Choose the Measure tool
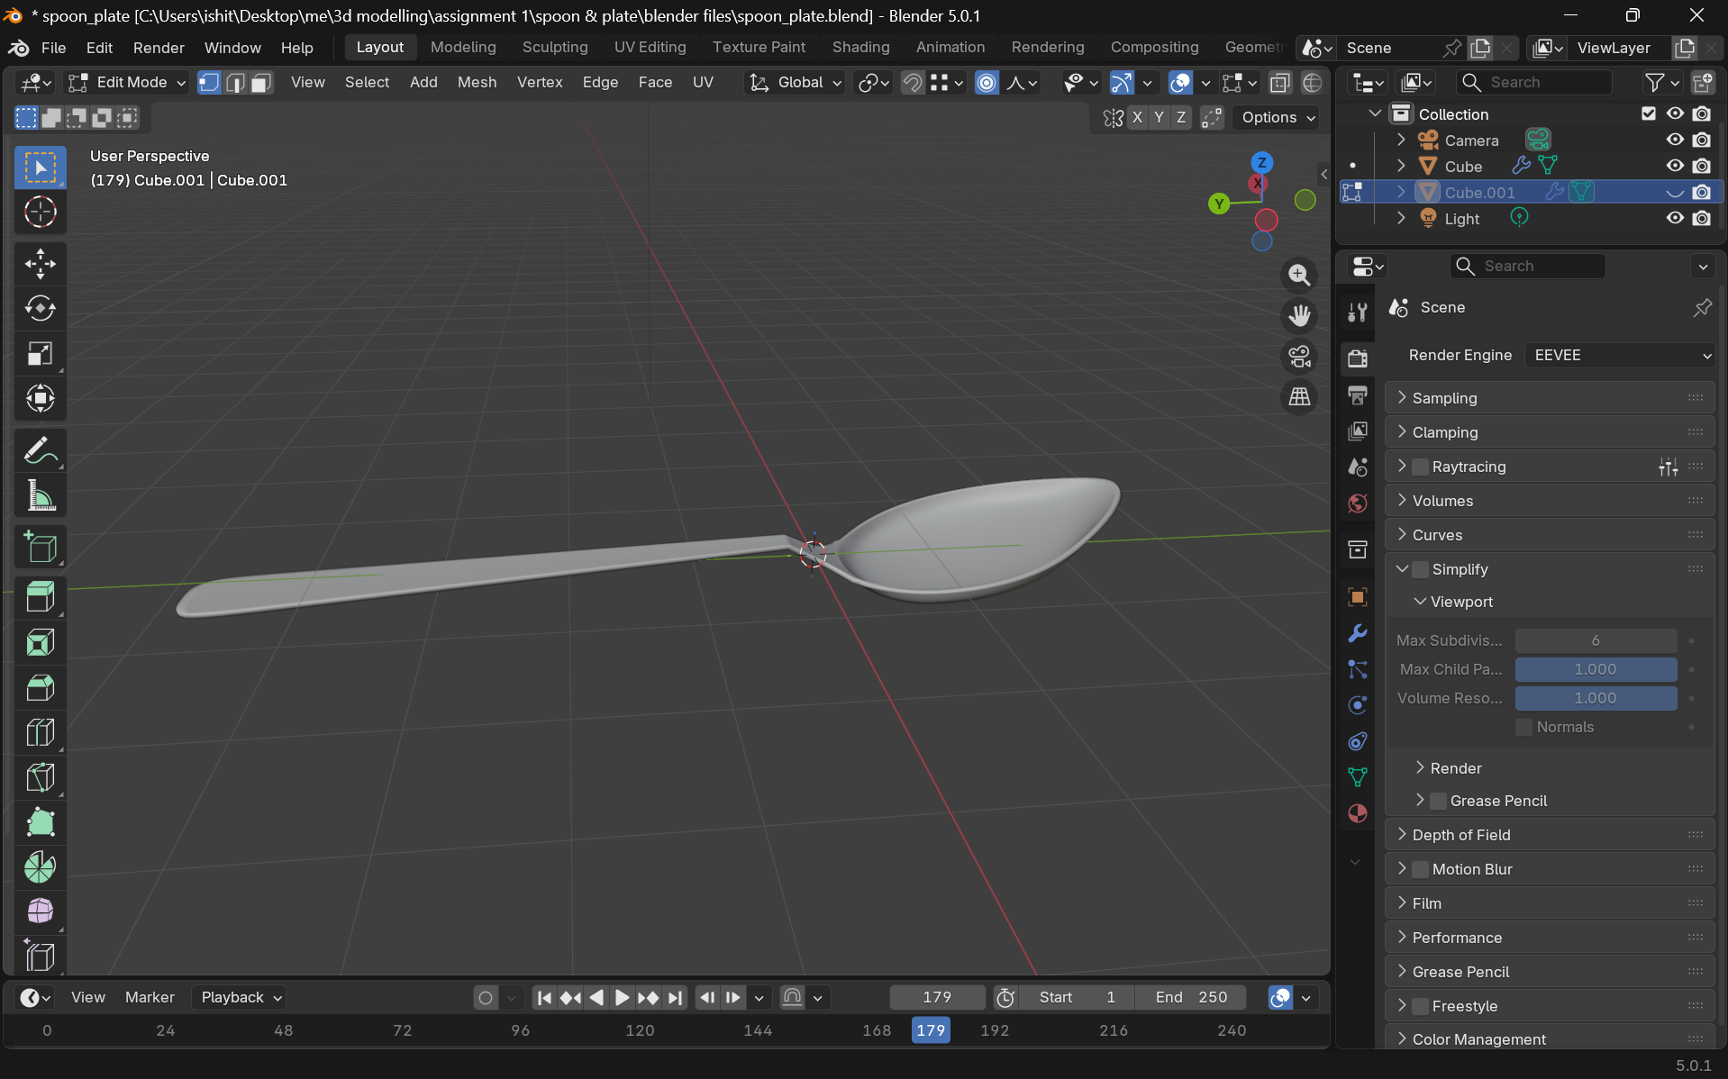The image size is (1728, 1079). [x=41, y=495]
